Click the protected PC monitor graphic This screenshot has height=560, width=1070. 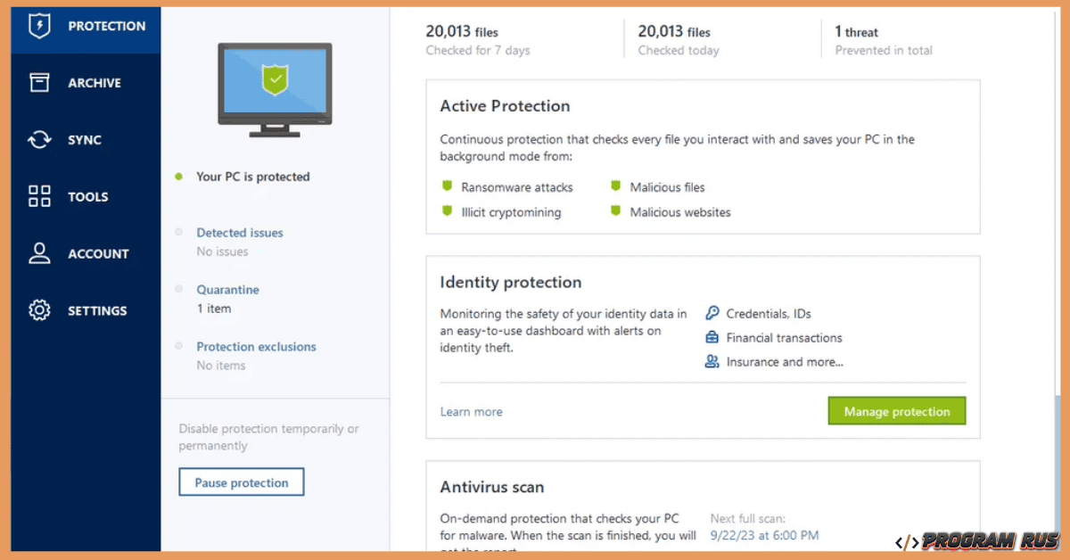pyautogui.click(x=274, y=89)
